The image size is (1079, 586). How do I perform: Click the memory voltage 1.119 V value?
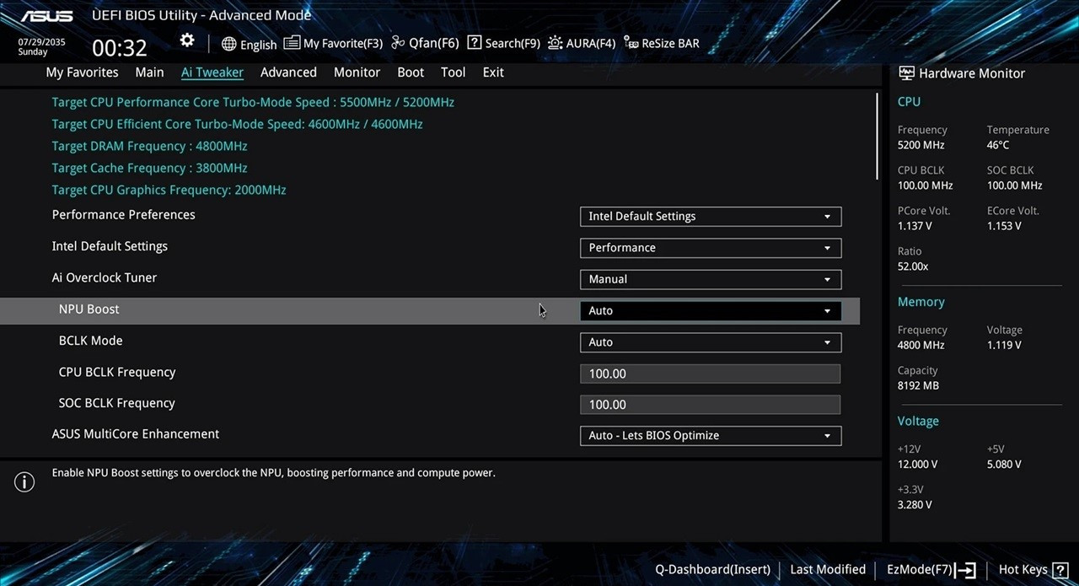click(1004, 345)
